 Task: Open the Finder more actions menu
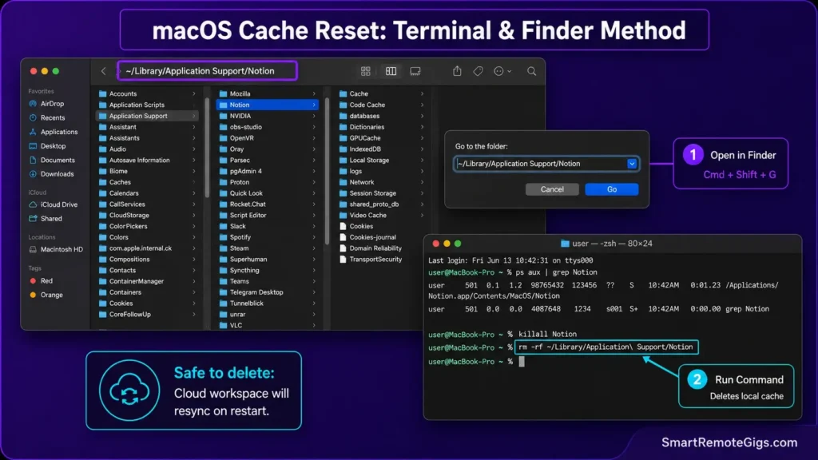(502, 71)
